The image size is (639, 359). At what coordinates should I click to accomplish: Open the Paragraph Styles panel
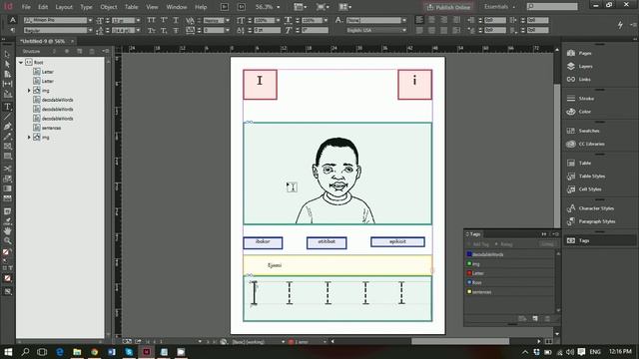tap(591, 221)
